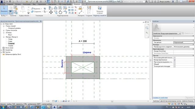
Task: Click the Ширина dimension label
Action: (87, 52)
